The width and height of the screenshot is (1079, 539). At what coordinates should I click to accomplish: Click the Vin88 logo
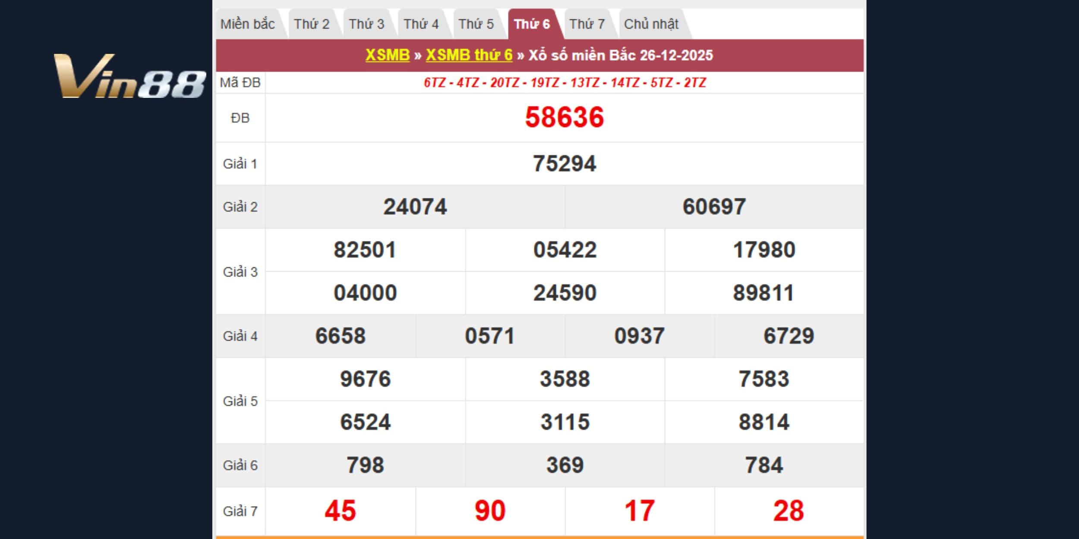click(x=129, y=76)
